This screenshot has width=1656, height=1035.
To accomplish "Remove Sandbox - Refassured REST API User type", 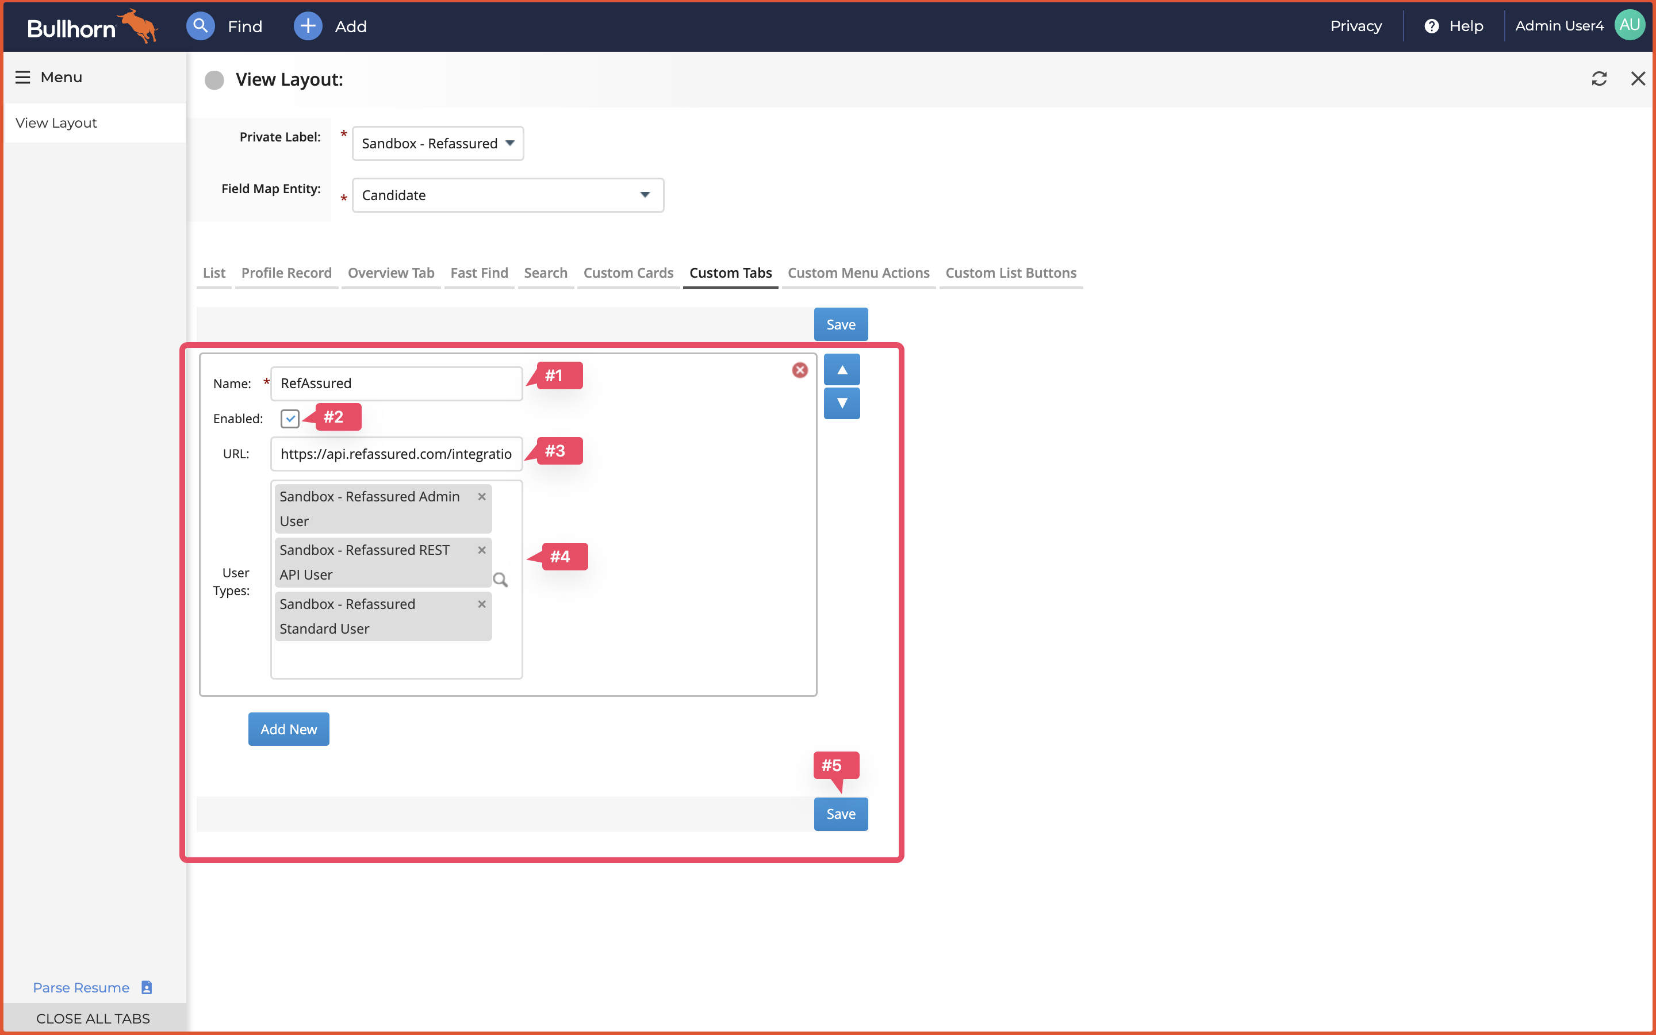I will [x=482, y=550].
